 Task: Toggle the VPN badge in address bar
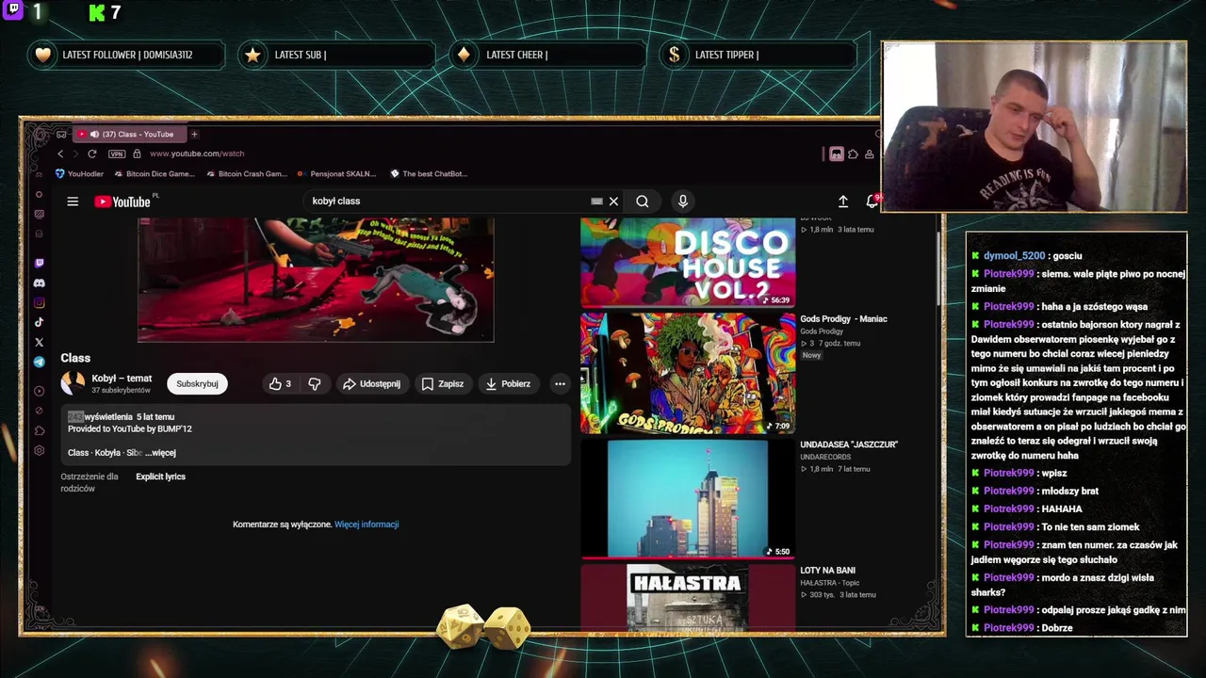(117, 153)
